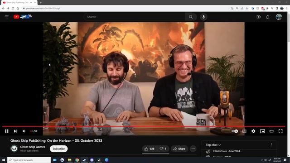This screenshot has height=163, width=290.
Task: Open the browser home page button
Action: coord(18,8)
